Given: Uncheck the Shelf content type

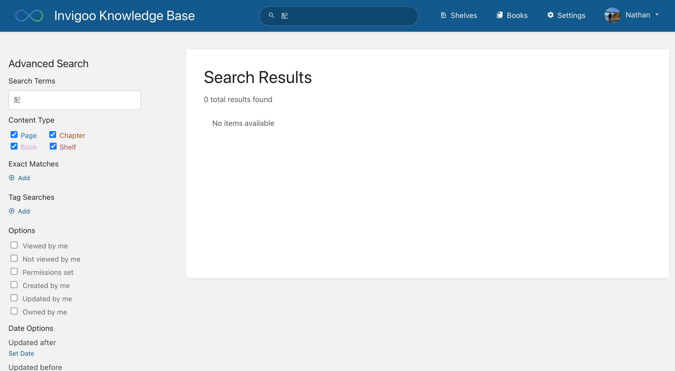Looking at the screenshot, I should click(53, 146).
